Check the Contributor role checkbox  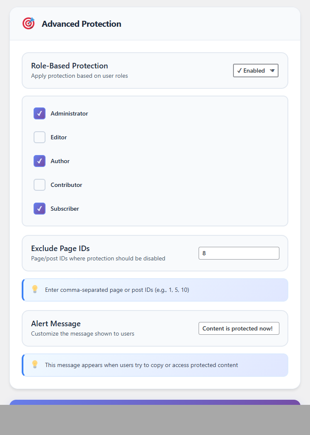[39, 185]
